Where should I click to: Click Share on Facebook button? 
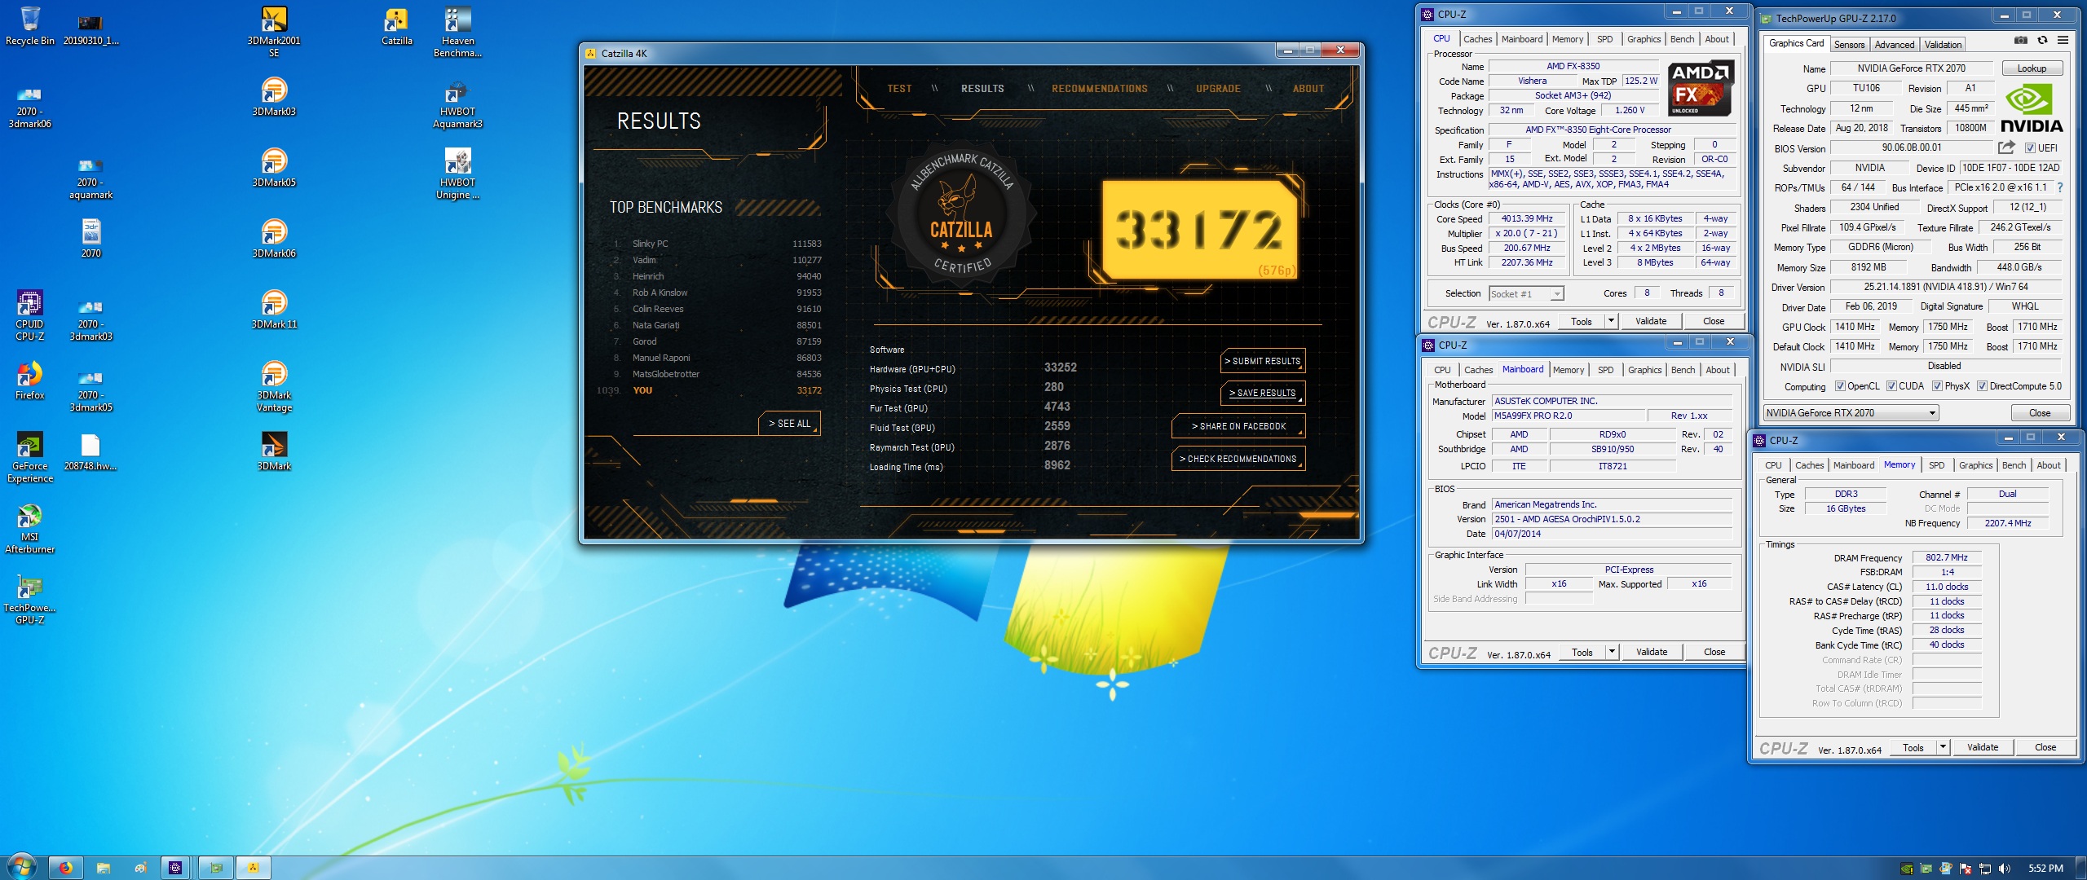1238,426
